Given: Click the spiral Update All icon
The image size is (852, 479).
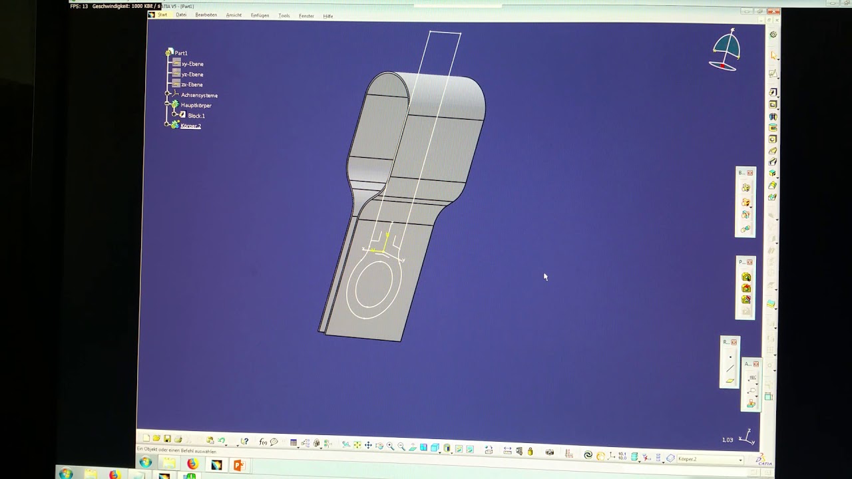Looking at the screenshot, I should [x=588, y=455].
